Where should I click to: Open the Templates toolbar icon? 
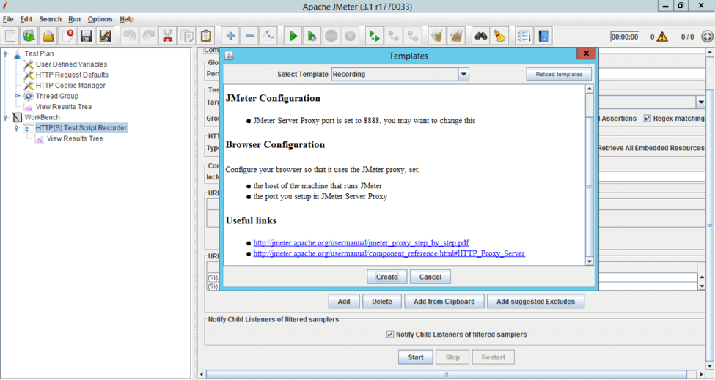(29, 36)
